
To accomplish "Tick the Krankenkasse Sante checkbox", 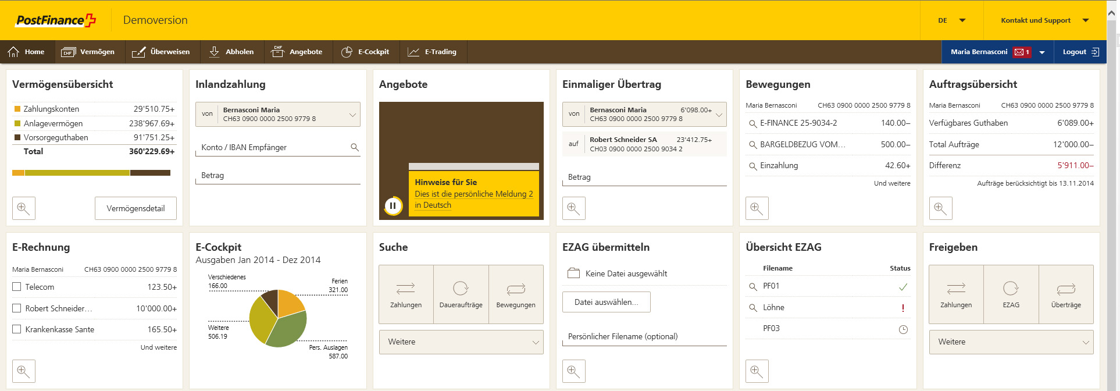I will point(17,329).
